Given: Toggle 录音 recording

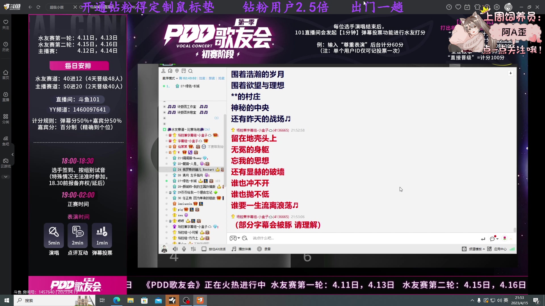Looking at the screenshot, I should 264,249.
